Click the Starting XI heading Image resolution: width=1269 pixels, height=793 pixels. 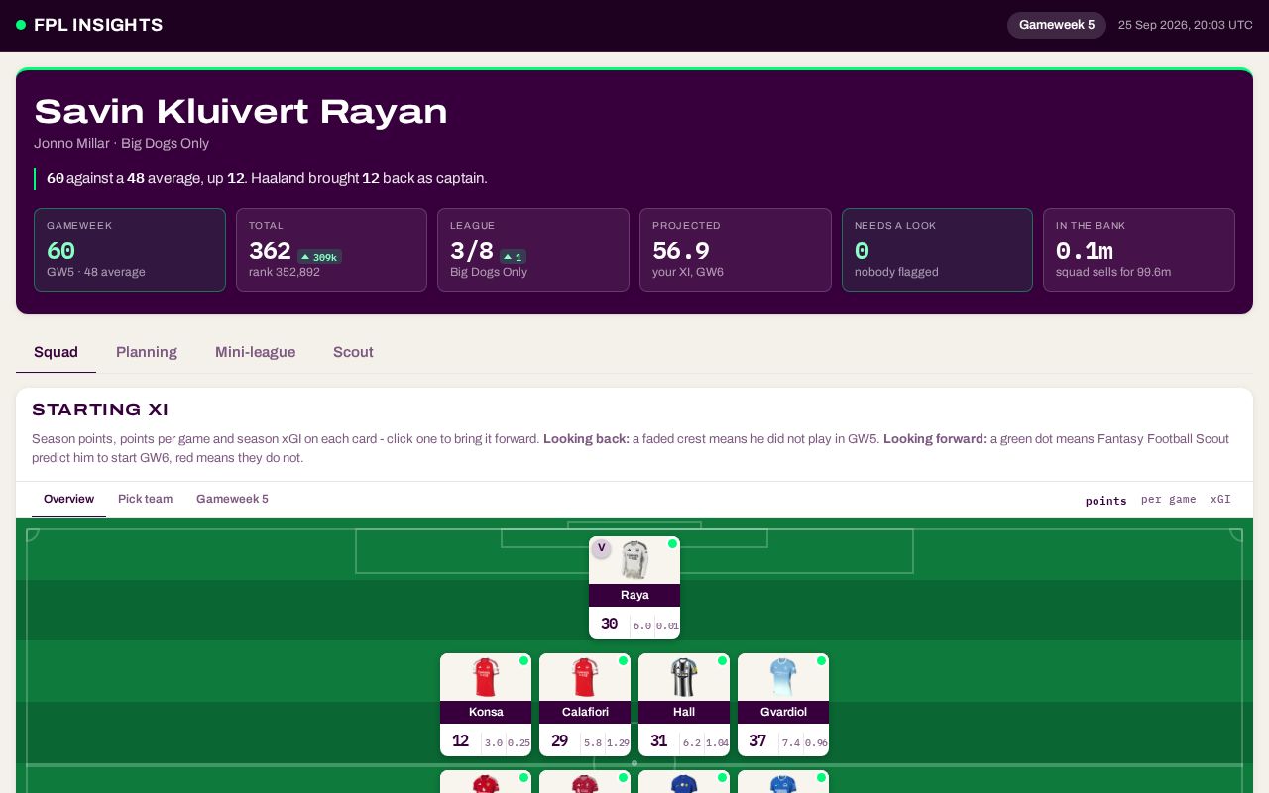click(x=100, y=410)
